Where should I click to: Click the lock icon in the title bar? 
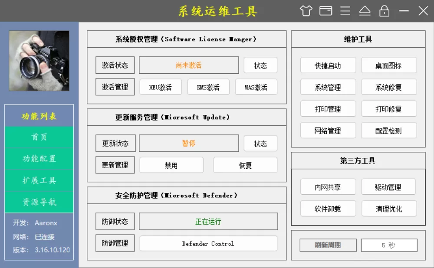coord(385,11)
